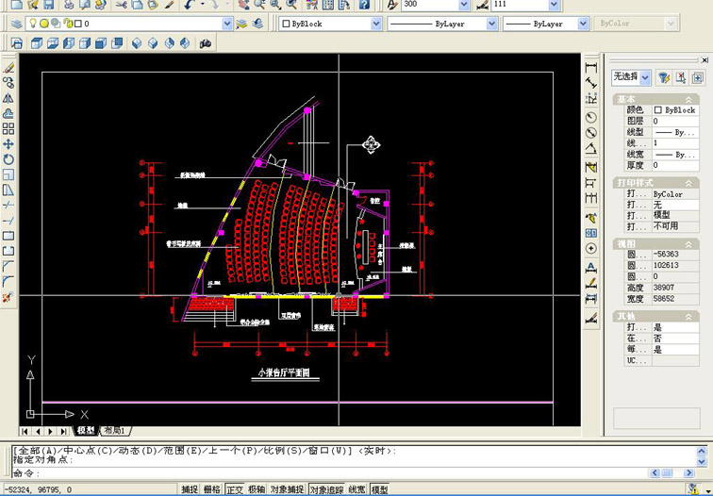Viewport: 713px width, 496px height.
Task: Select the Rotate tool
Action: (8, 159)
